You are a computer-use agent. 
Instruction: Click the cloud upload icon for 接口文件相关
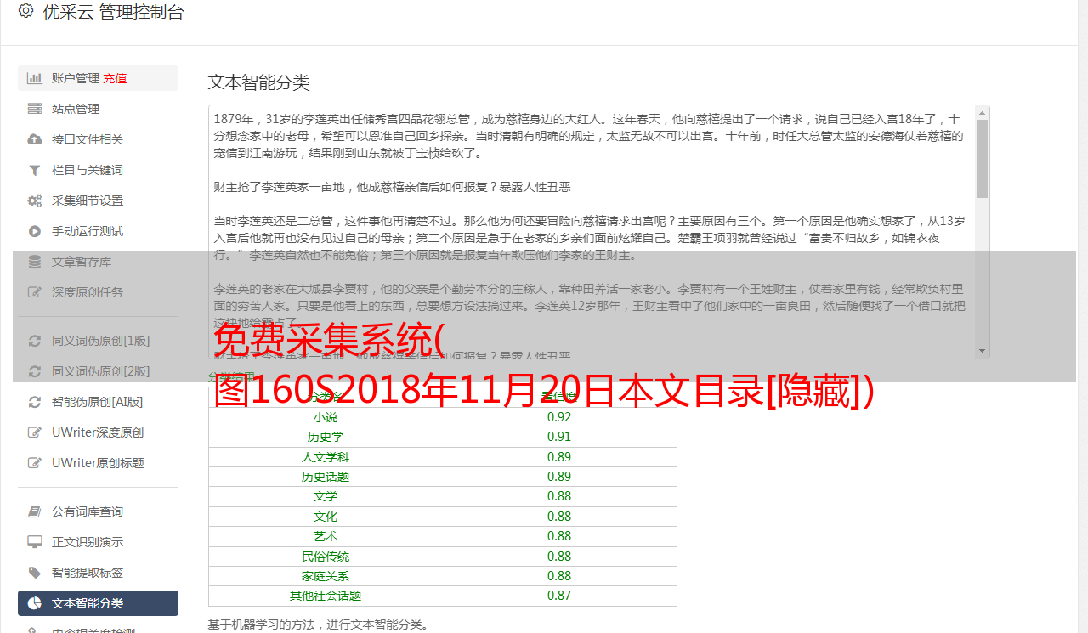click(x=35, y=139)
